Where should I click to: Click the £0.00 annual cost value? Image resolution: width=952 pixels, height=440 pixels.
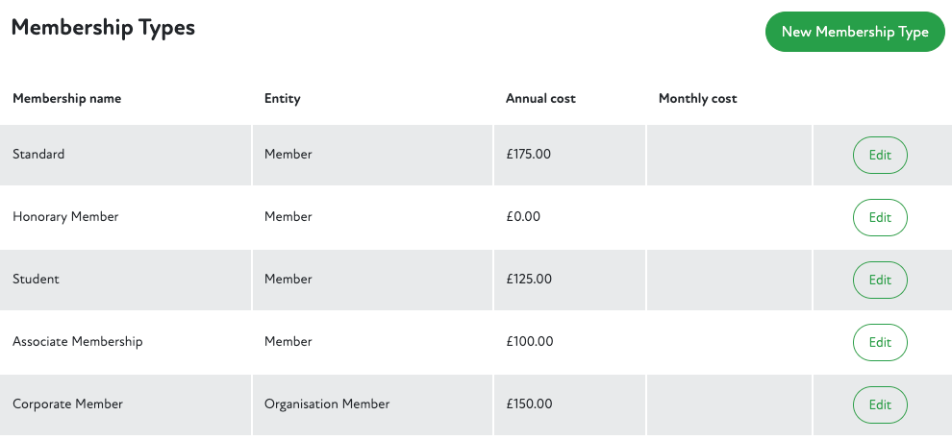[x=523, y=216]
